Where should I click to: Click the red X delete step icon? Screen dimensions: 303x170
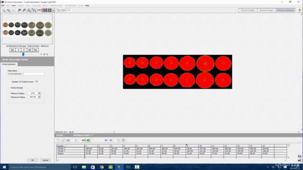pos(118,140)
